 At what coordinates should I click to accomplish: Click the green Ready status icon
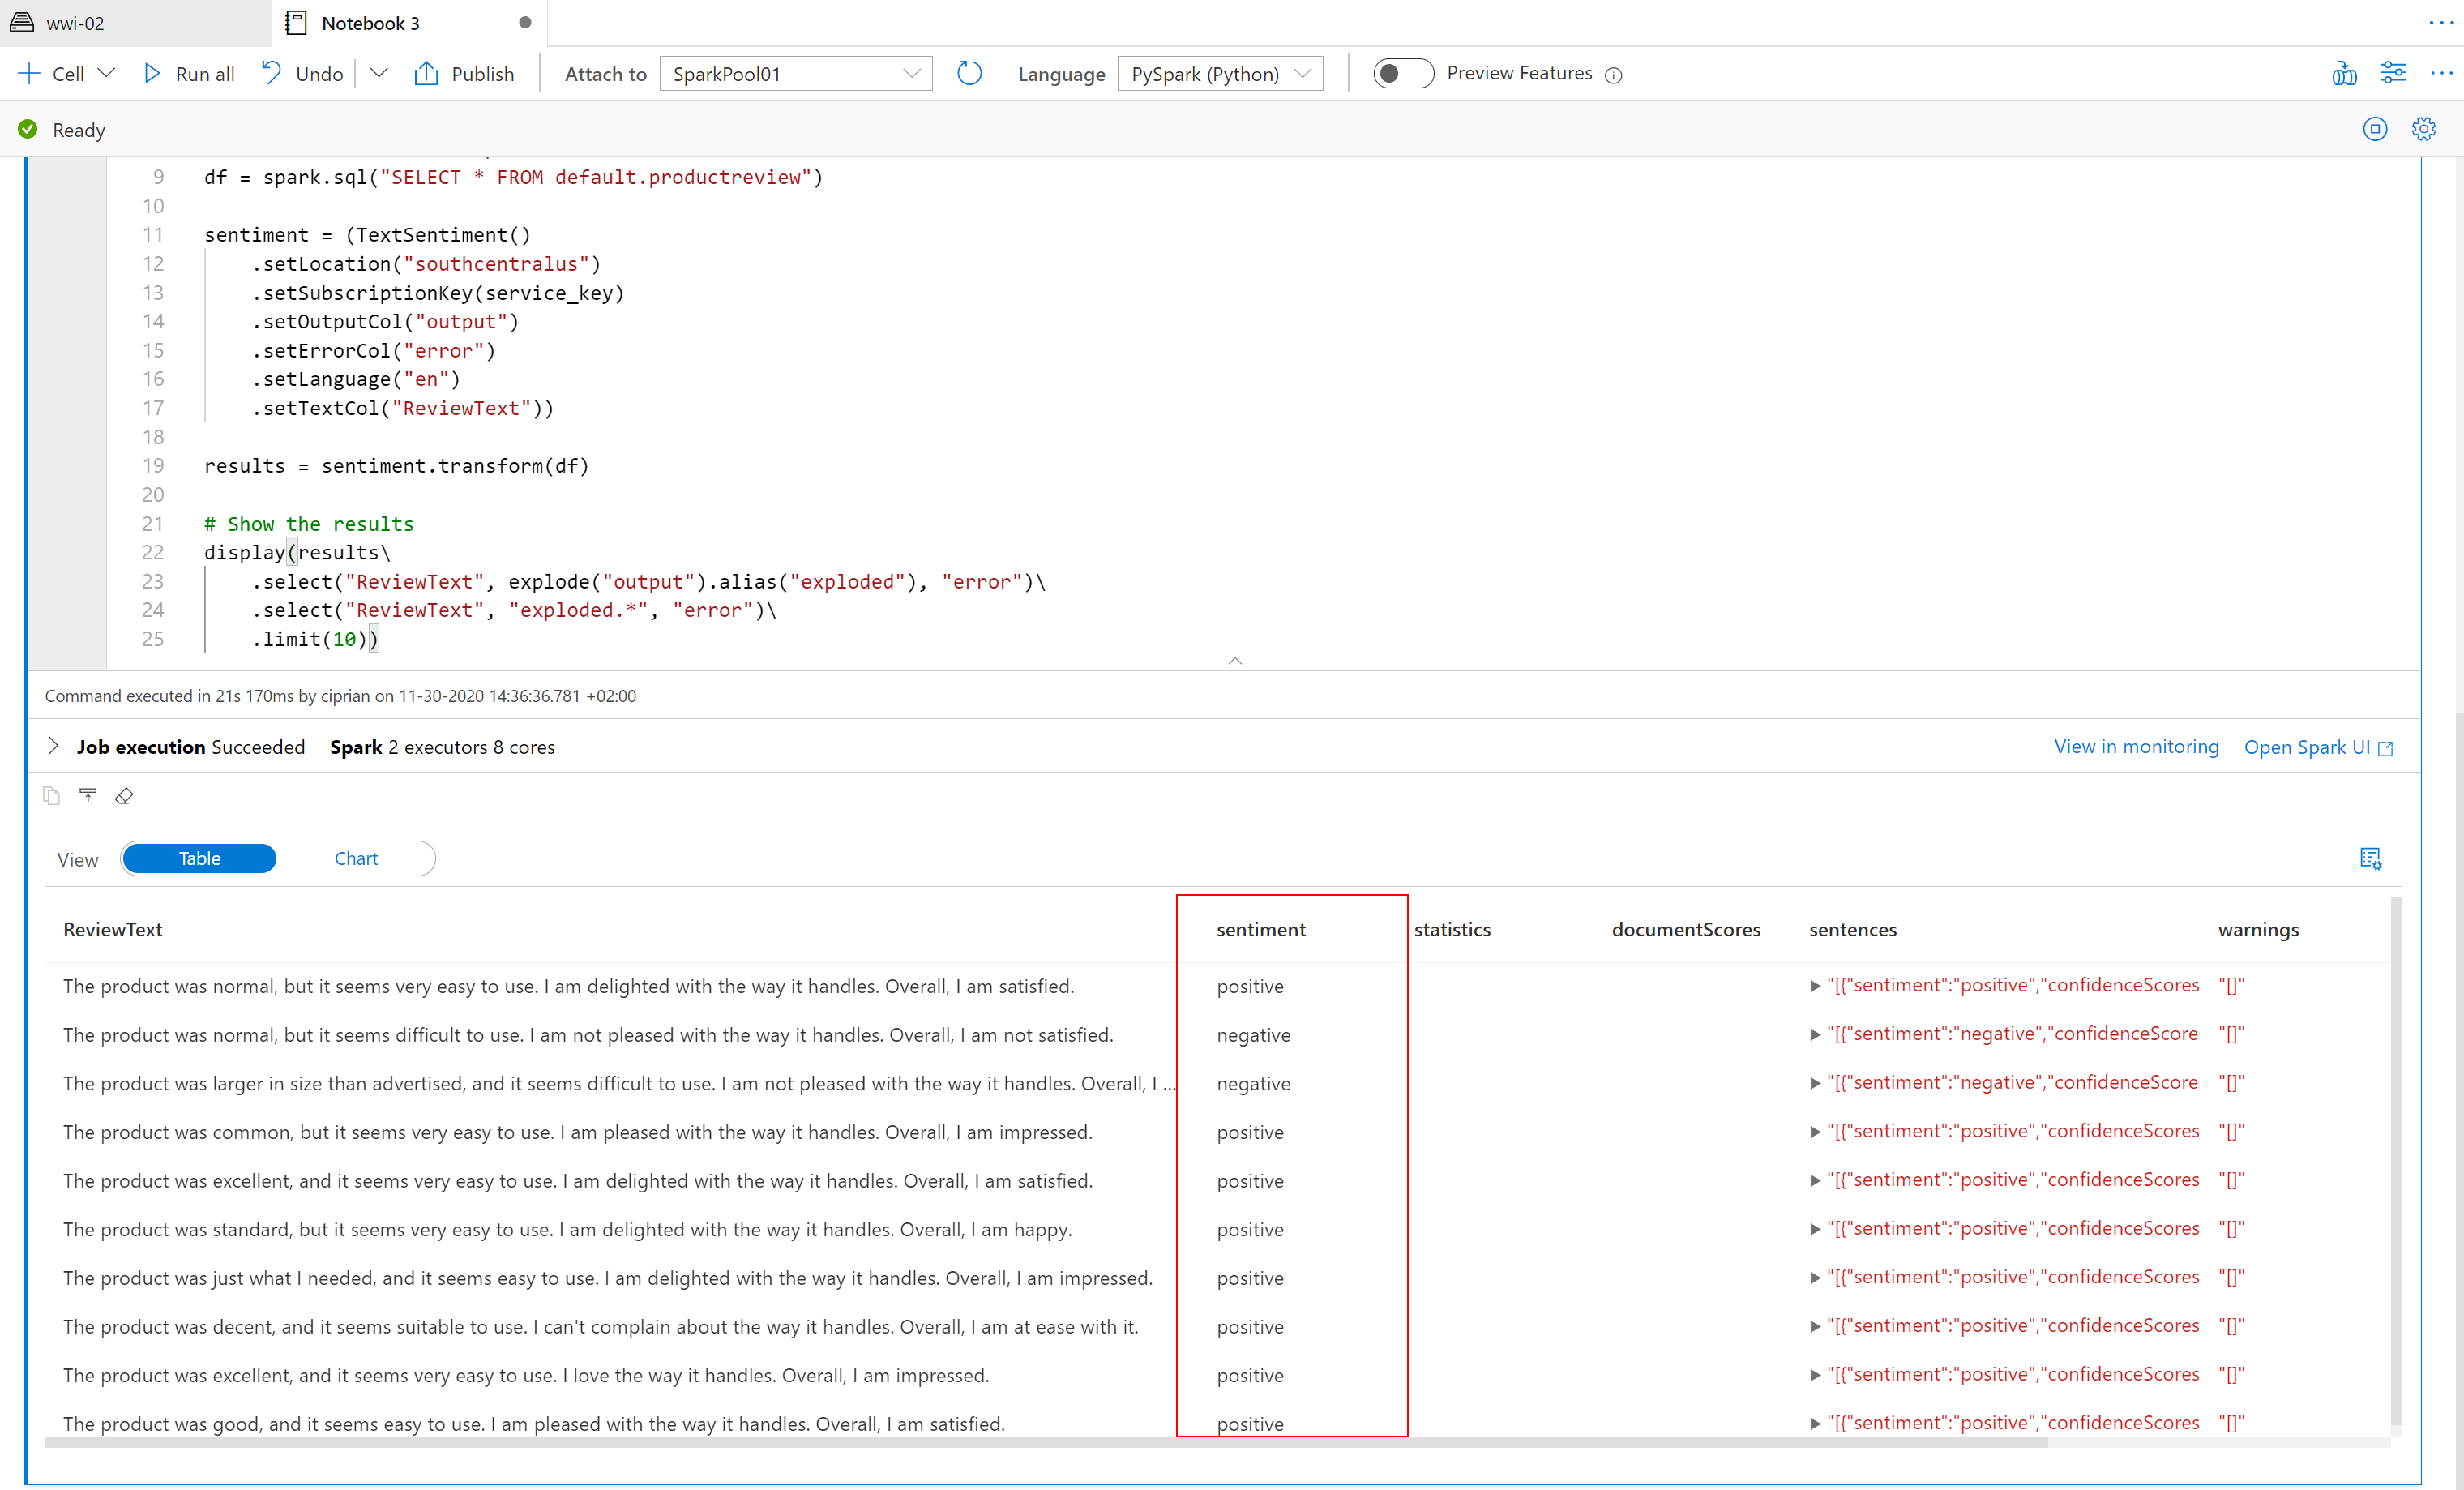[28, 129]
